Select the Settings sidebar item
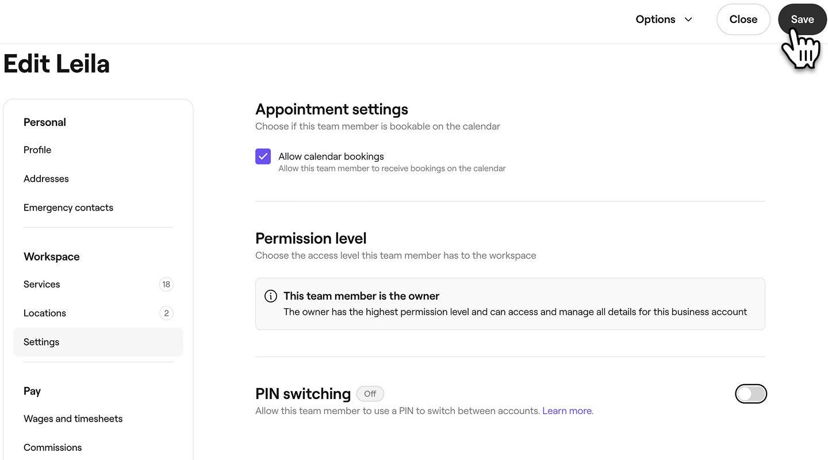 point(41,342)
